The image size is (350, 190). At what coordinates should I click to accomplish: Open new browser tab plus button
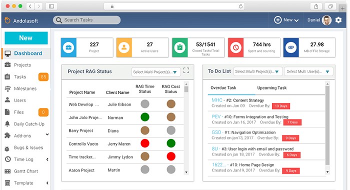[x=342, y=8]
